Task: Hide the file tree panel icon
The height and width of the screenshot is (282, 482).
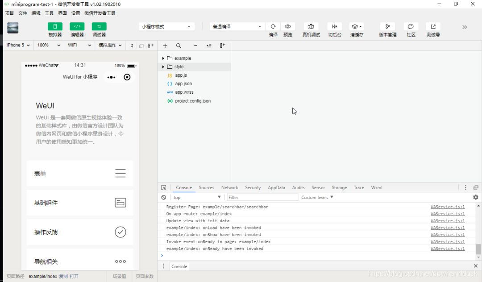Action: [223, 46]
